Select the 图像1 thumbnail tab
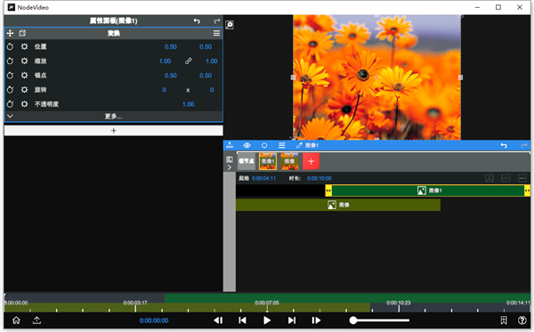 pos(268,161)
